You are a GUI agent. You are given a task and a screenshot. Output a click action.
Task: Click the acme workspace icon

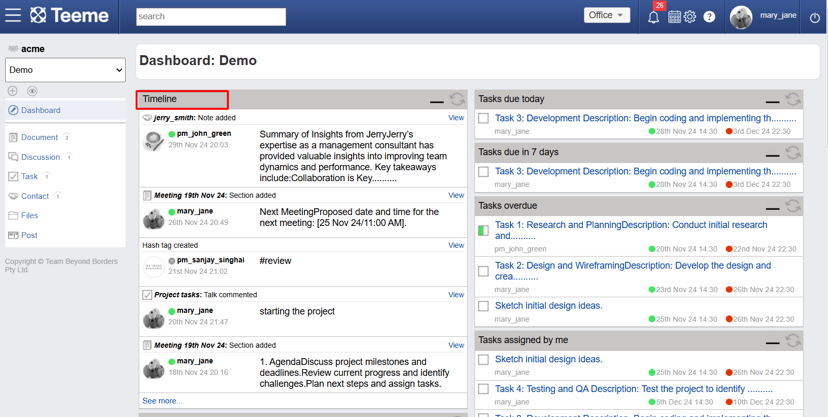[x=14, y=49]
